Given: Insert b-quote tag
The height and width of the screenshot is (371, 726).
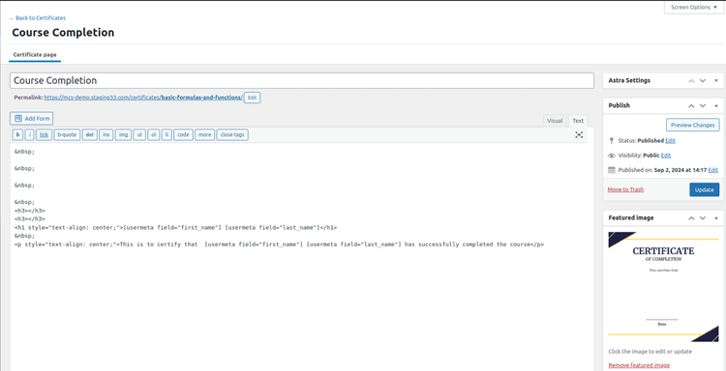Looking at the screenshot, I should point(67,134).
